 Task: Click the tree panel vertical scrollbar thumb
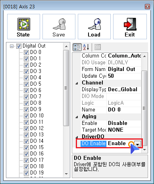click(66, 88)
